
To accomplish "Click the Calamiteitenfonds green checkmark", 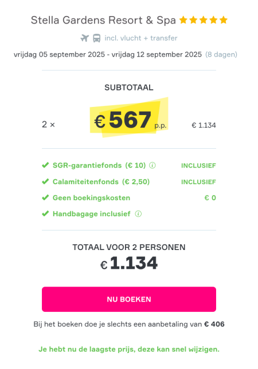I will [x=45, y=182].
